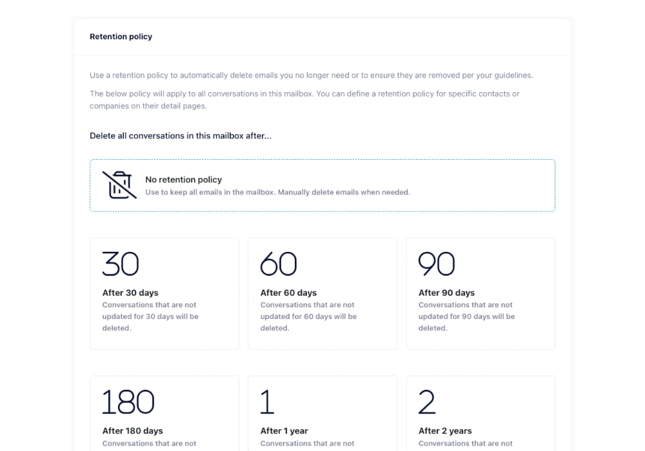645x451 pixels.
Task: Click the 30 days deletion description text
Action: (150, 316)
